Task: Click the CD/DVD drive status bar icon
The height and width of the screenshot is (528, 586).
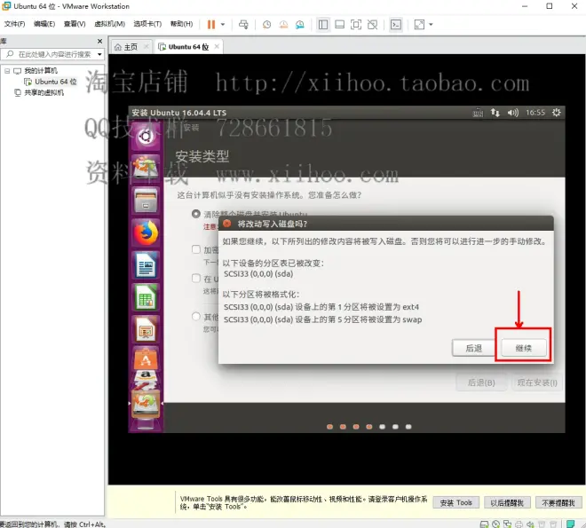Action: pyautogui.click(x=496, y=524)
